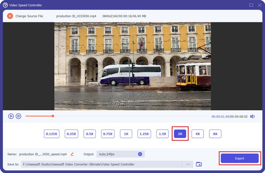The width and height of the screenshot is (265, 173).
Task: Select the 0.5X speed option
Action: [90, 134]
